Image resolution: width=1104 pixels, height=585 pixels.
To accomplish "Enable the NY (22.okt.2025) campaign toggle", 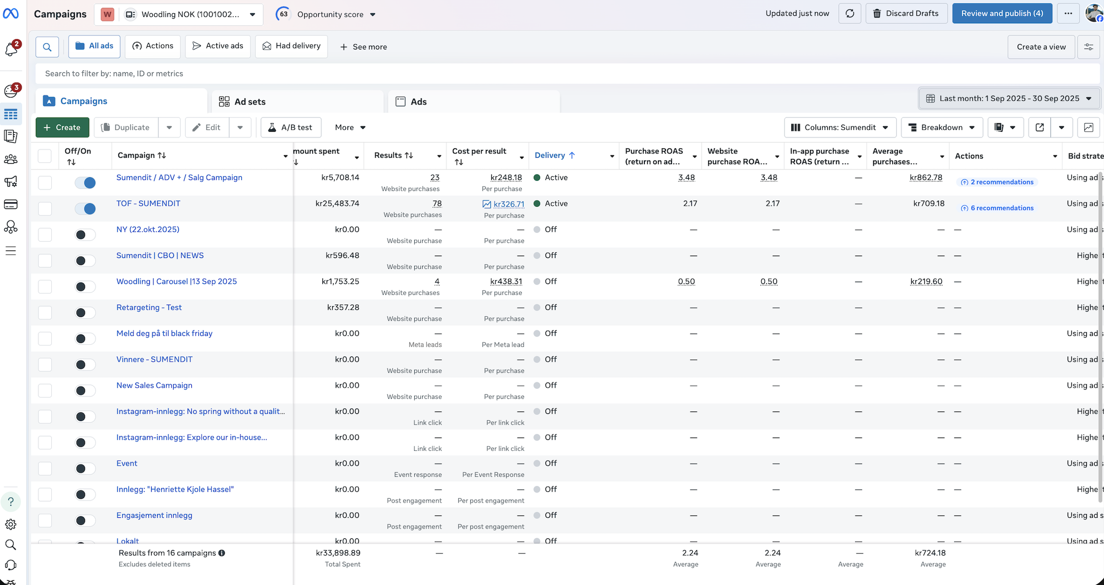I will (85, 235).
